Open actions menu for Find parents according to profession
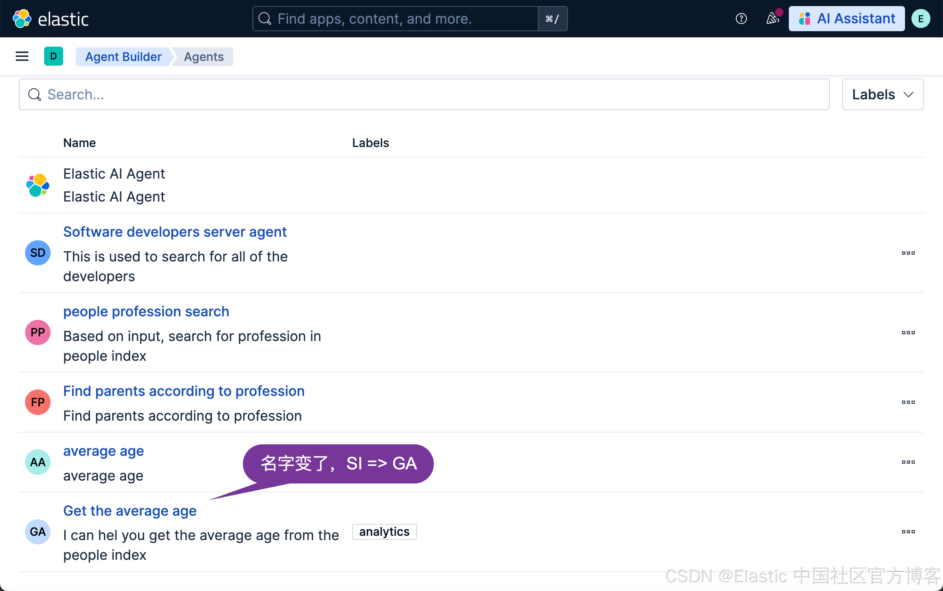943x591 pixels. coord(908,402)
